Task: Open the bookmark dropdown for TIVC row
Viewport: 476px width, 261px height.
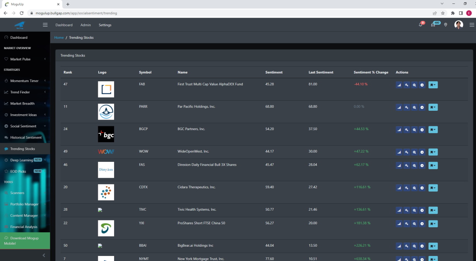Action: coord(433,210)
